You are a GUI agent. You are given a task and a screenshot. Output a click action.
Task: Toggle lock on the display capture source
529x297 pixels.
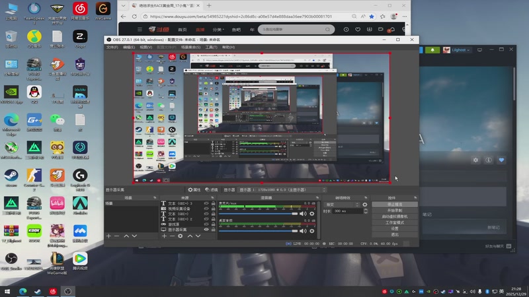pyautogui.click(x=213, y=230)
